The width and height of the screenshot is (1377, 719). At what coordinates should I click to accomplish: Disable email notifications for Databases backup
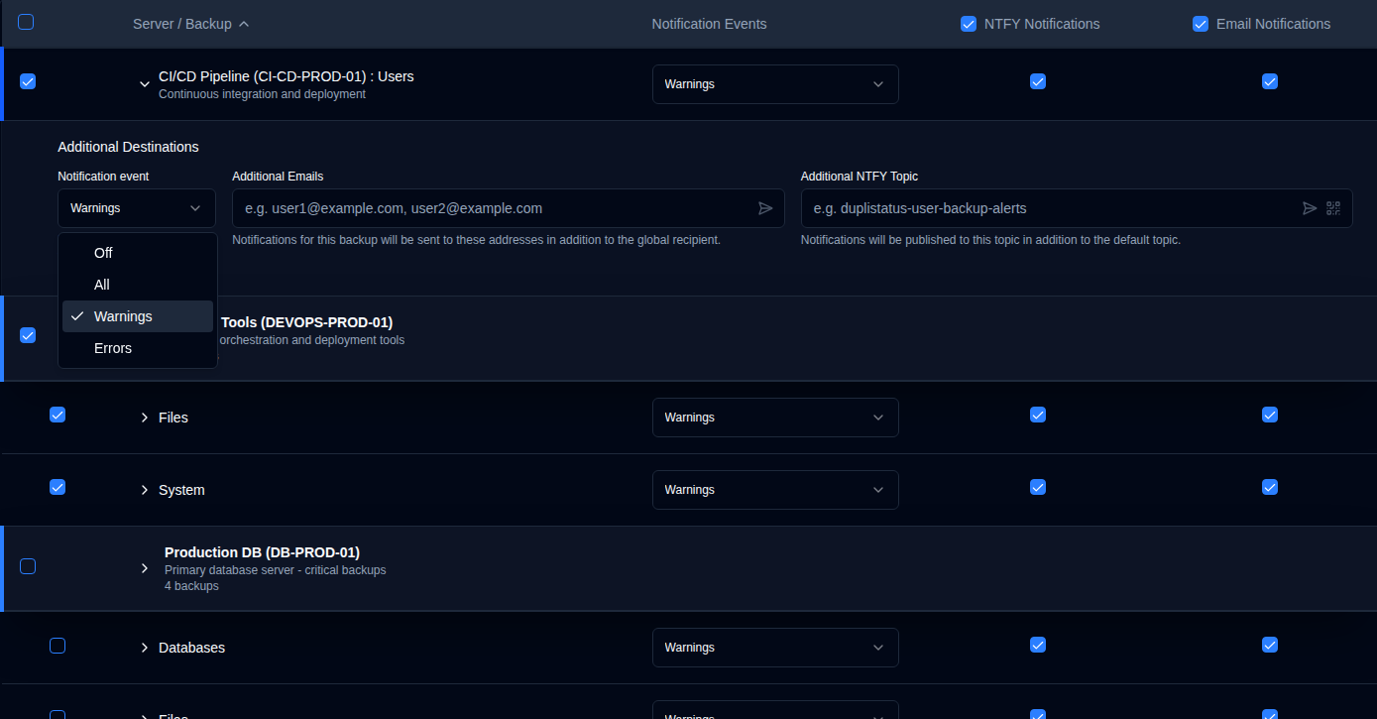(1270, 645)
